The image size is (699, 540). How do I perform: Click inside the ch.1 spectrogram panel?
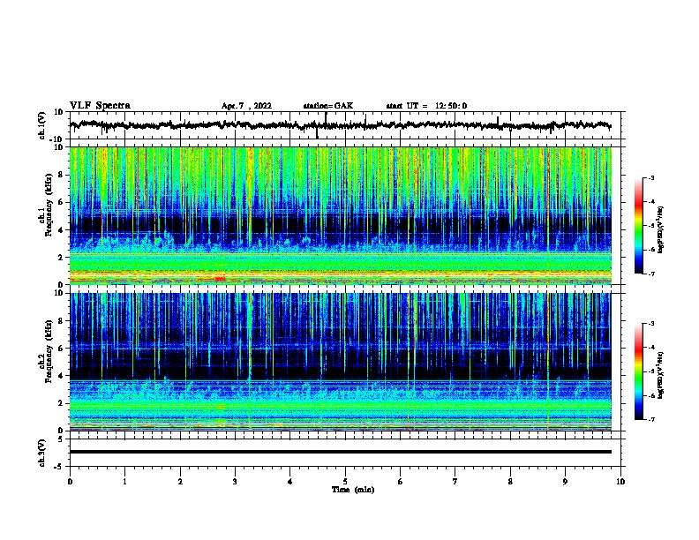click(340, 215)
